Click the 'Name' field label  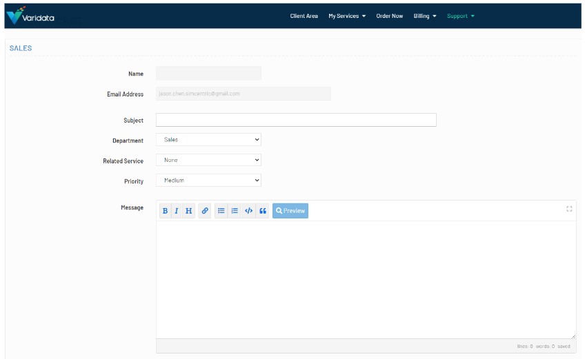tap(136, 74)
